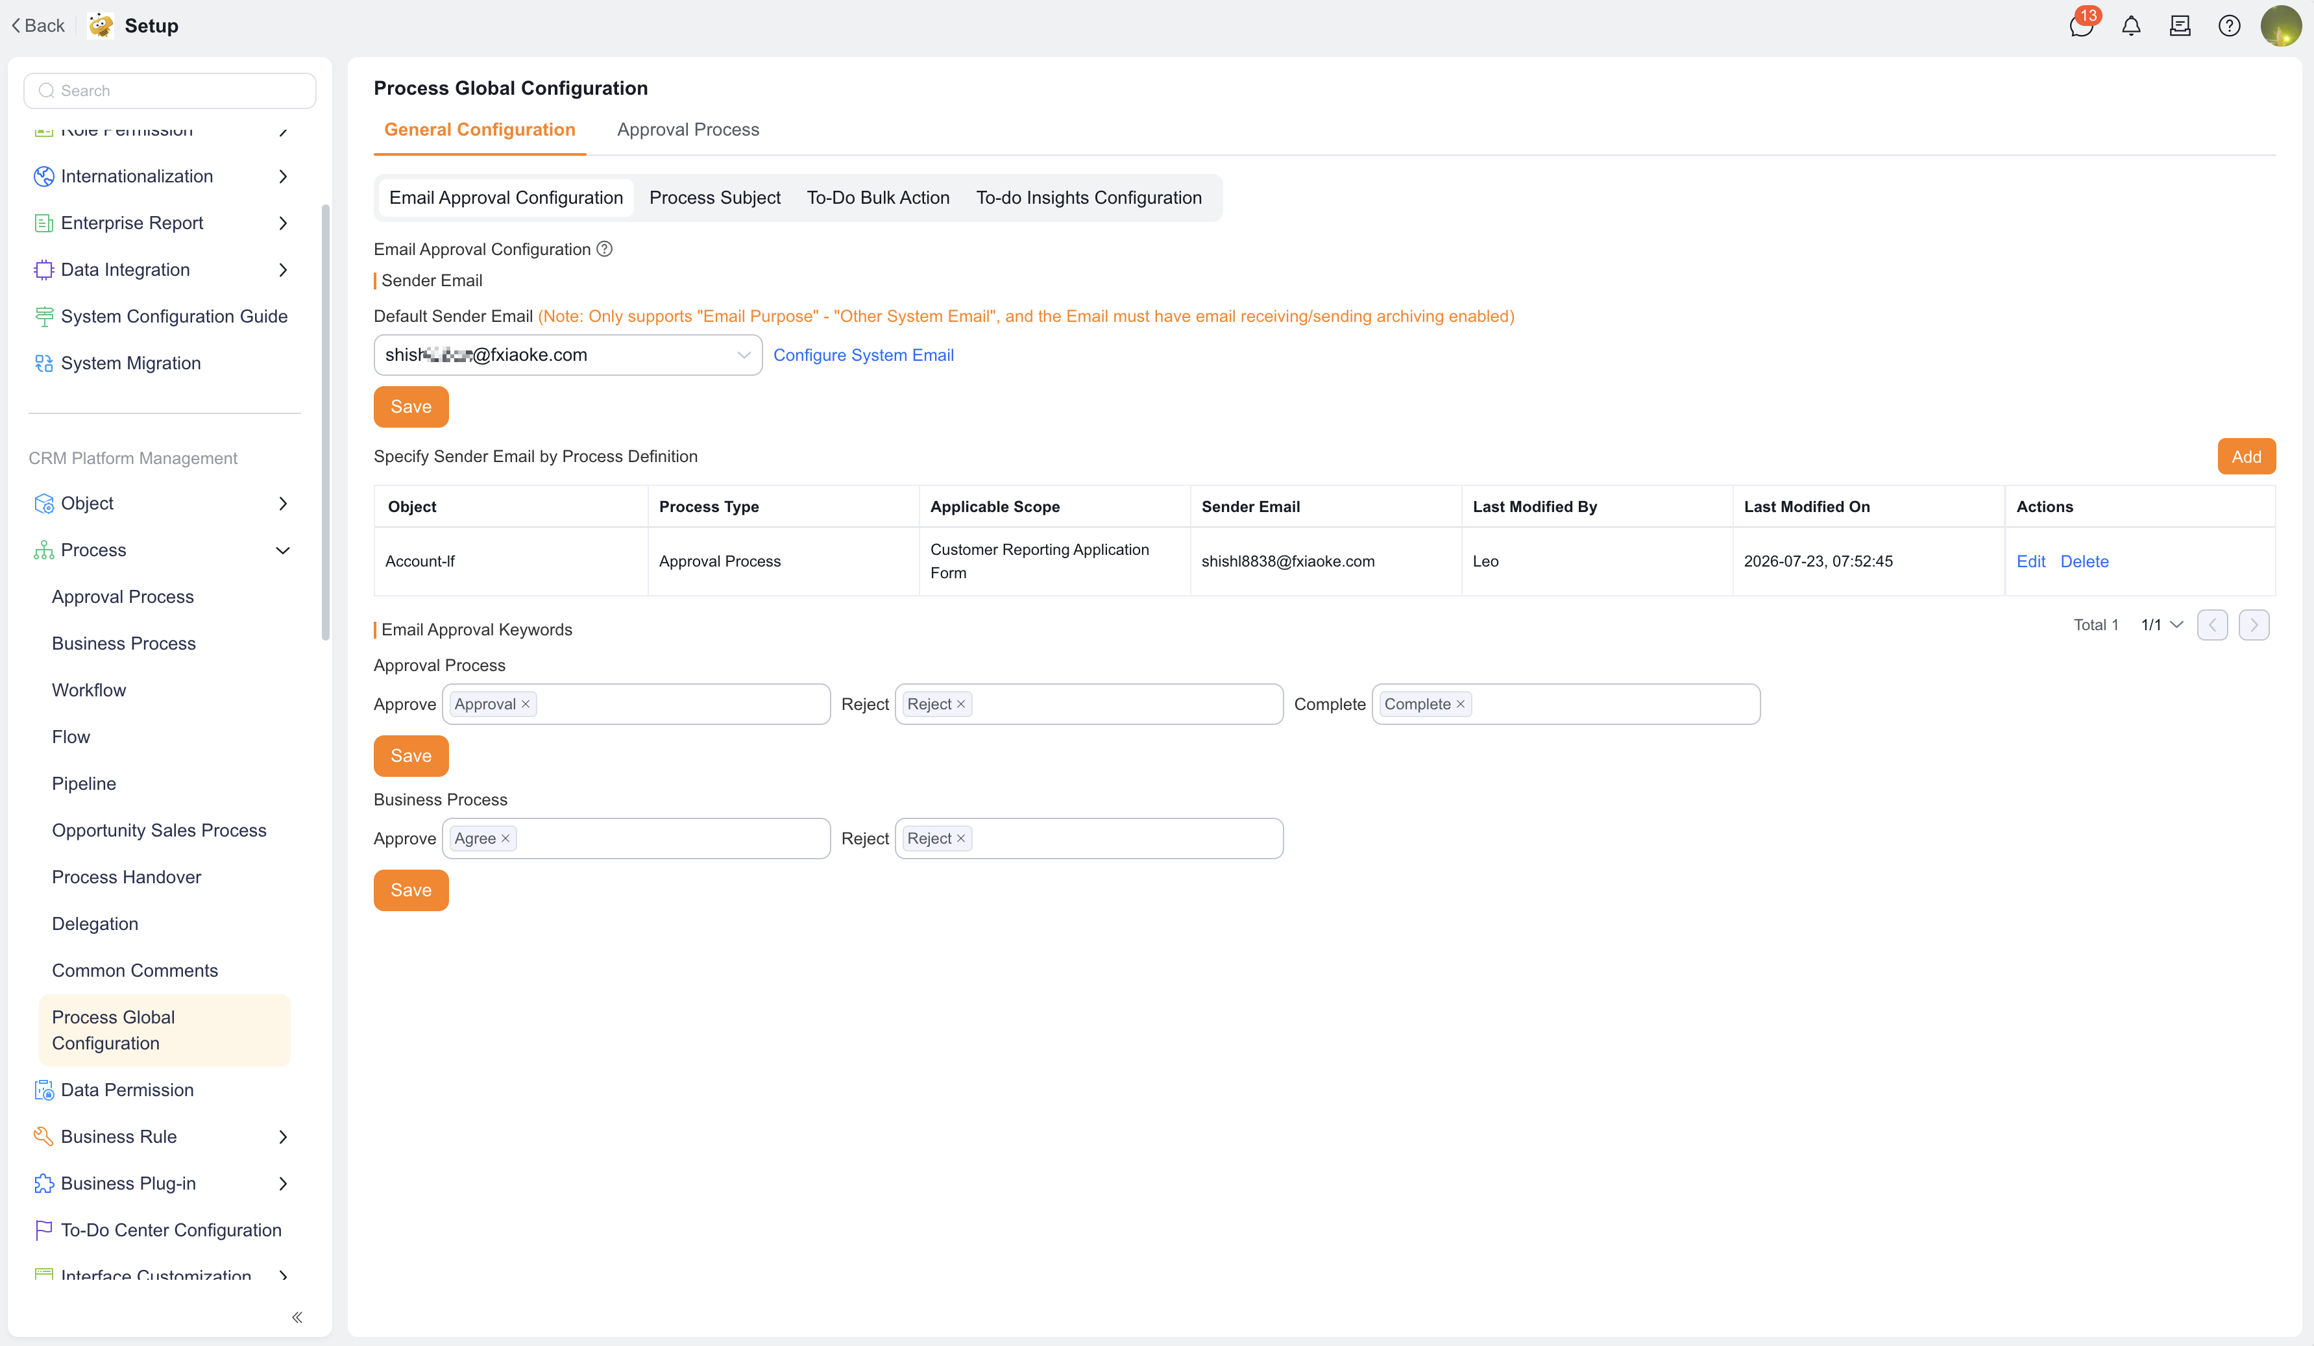This screenshot has height=1346, width=2314.
Task: Delete the Account-If sender email row
Action: (x=2084, y=561)
